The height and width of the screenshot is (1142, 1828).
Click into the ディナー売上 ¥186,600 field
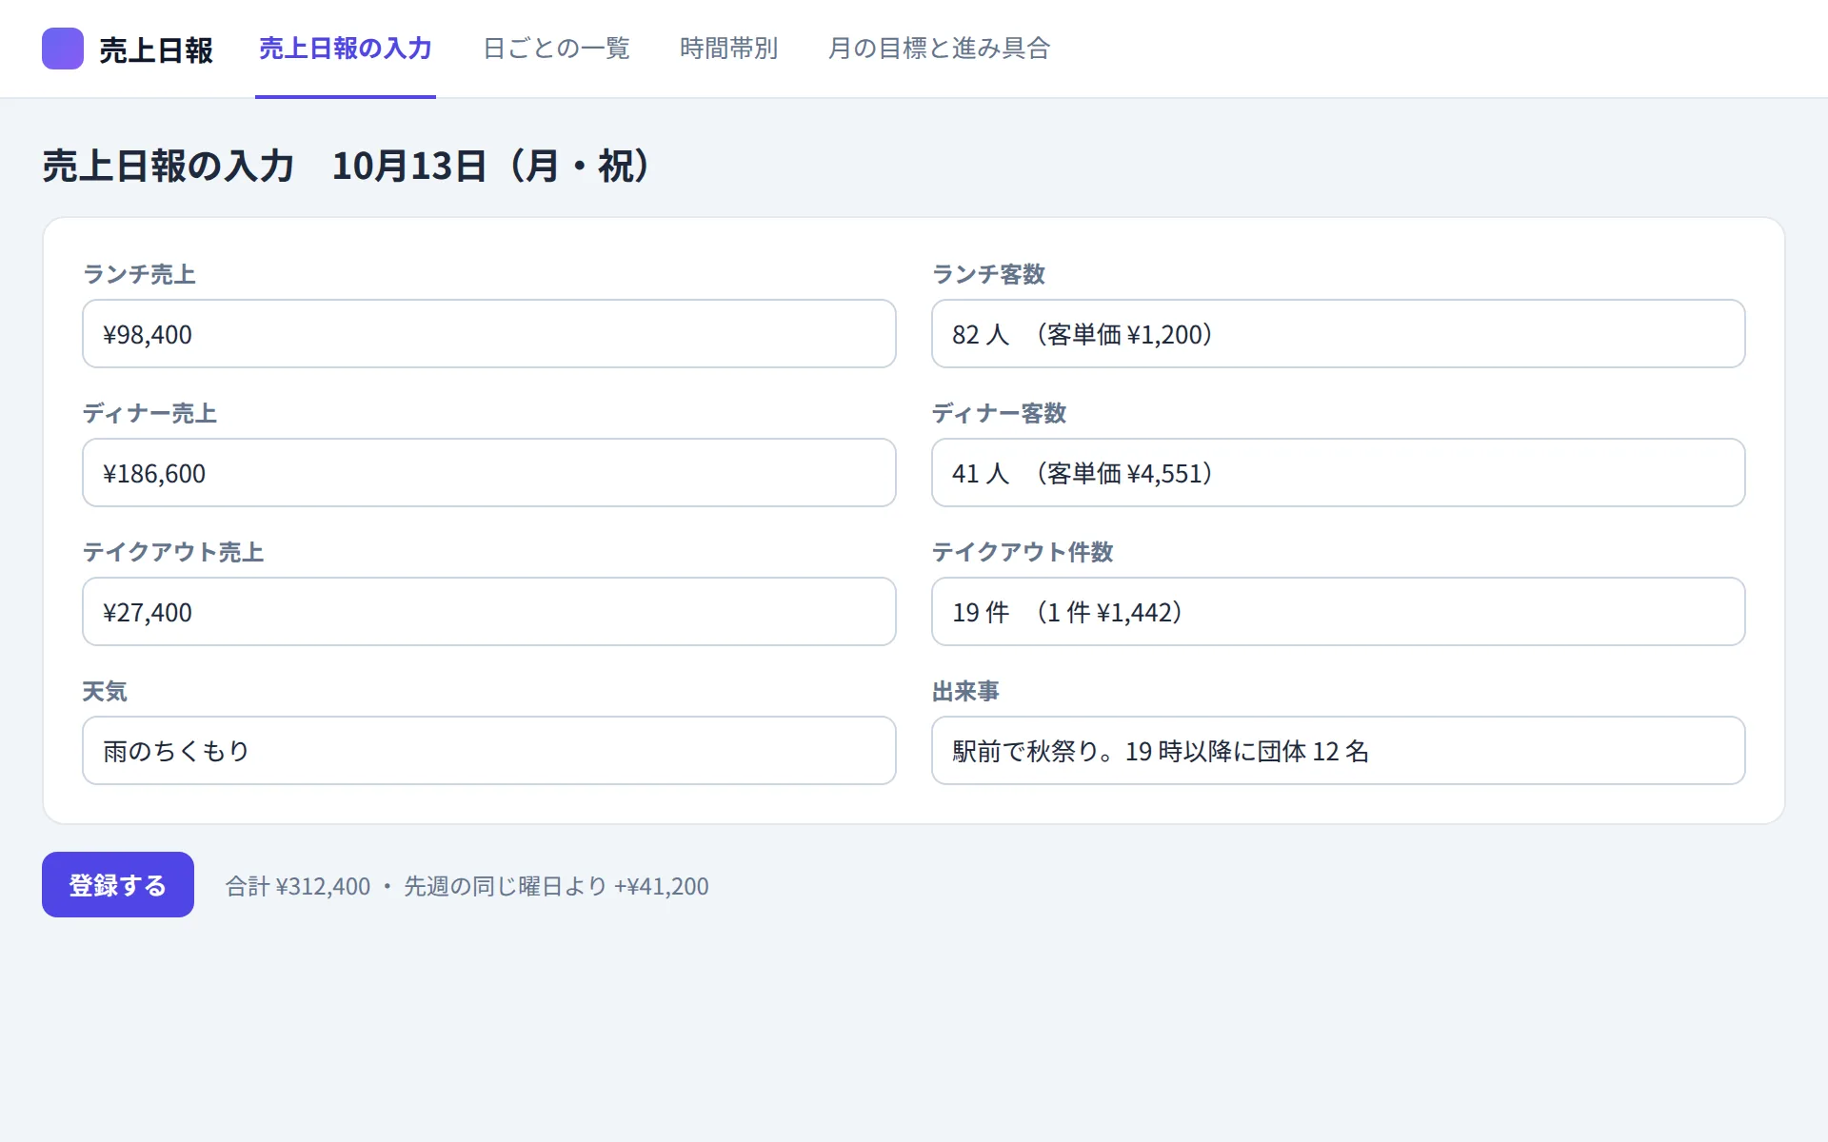point(489,473)
